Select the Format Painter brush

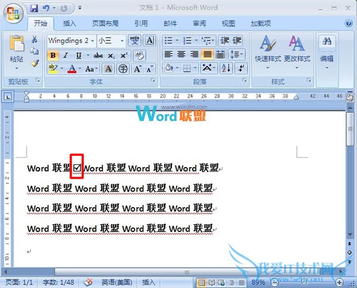(35, 63)
